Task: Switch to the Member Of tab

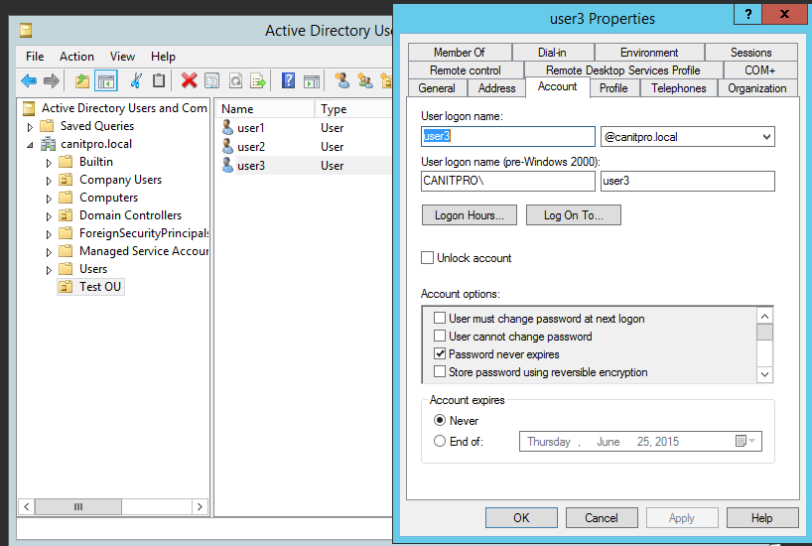Action: (x=460, y=53)
